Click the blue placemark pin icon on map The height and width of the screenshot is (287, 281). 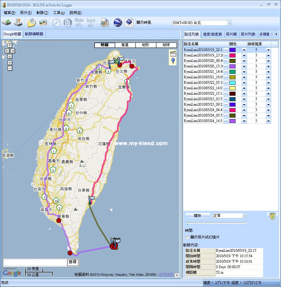pos(173,61)
